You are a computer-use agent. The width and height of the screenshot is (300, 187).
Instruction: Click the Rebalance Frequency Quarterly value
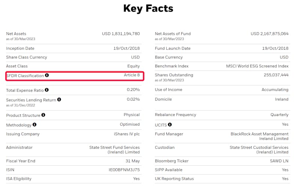(x=279, y=115)
